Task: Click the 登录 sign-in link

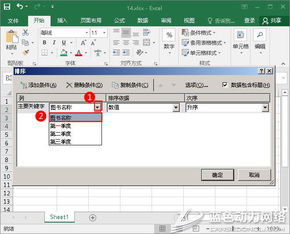Action: (x=250, y=20)
